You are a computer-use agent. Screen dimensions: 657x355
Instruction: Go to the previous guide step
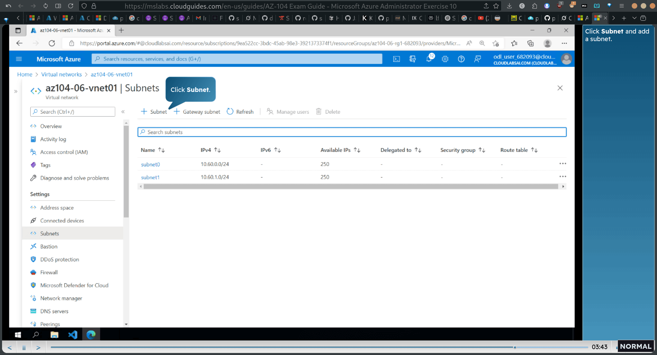pyautogui.click(x=9, y=347)
